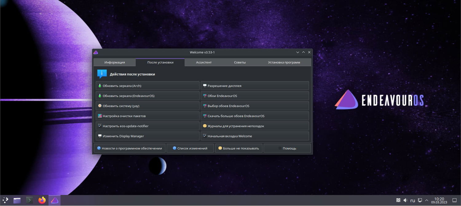Click Больше не показывать button
This screenshot has width=461, height=206.
239,148
